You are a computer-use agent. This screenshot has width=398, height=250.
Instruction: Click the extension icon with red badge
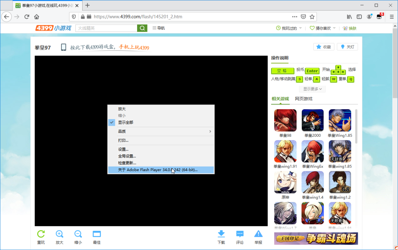click(380, 17)
